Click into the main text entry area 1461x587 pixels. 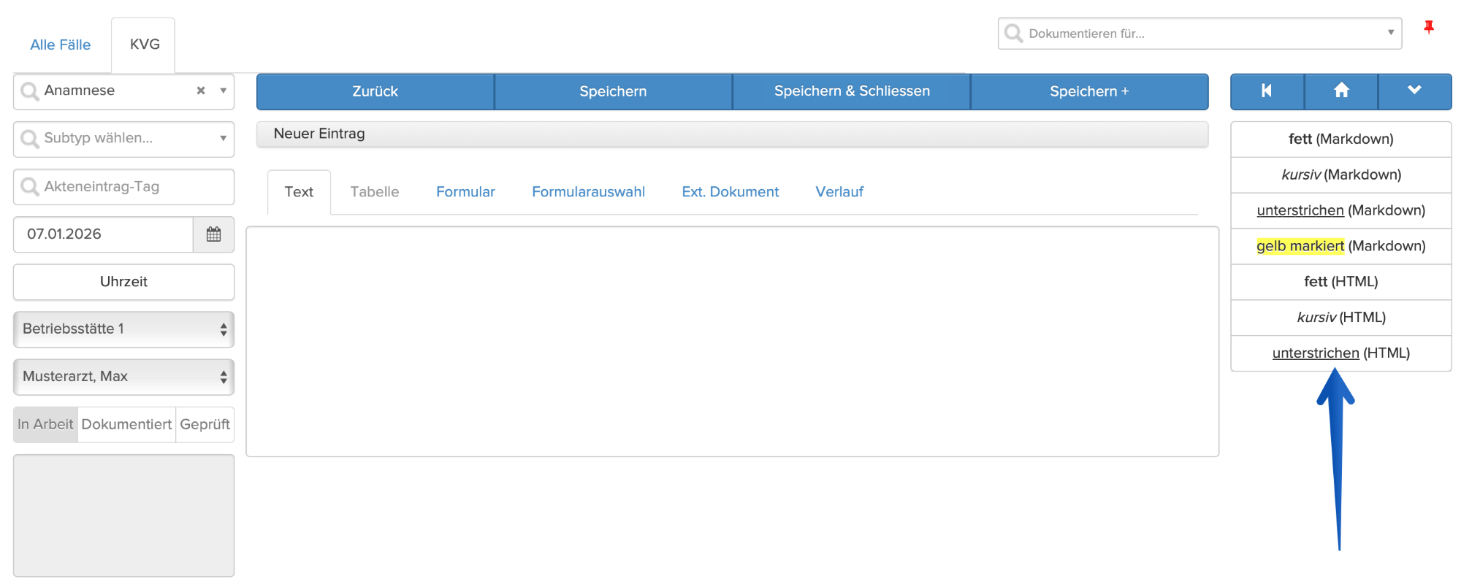pyautogui.click(x=732, y=341)
